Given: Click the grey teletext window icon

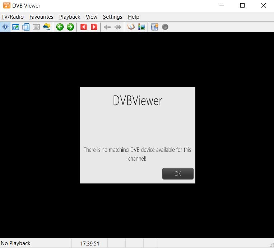Looking at the screenshot, I should 36,27.
